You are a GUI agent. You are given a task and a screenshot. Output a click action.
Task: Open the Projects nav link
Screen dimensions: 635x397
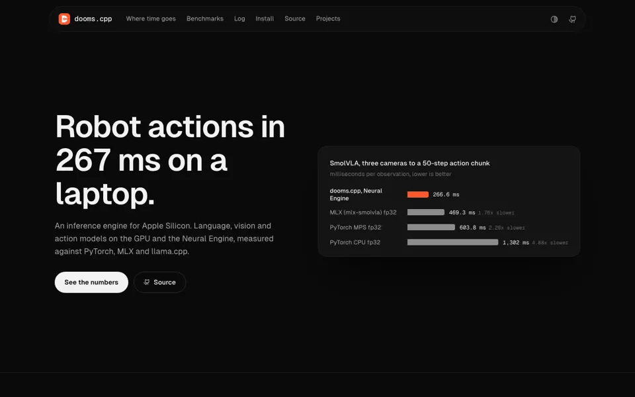click(x=328, y=19)
